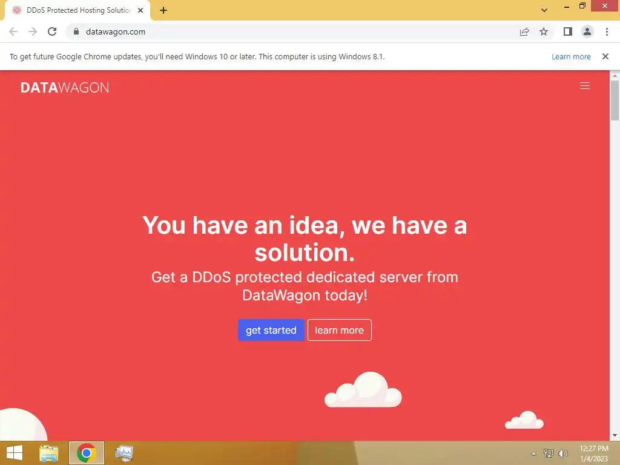
Task: Share this page using the share icon
Action: point(524,31)
